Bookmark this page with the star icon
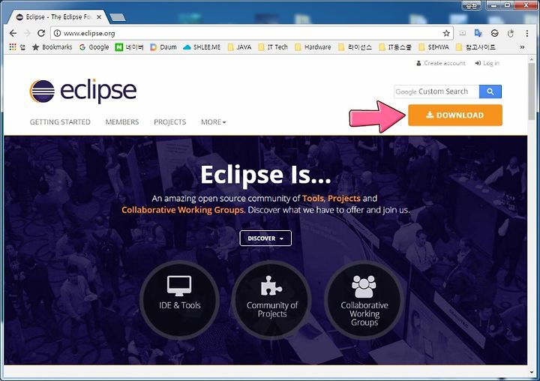This screenshot has width=540, height=381. 446,33
